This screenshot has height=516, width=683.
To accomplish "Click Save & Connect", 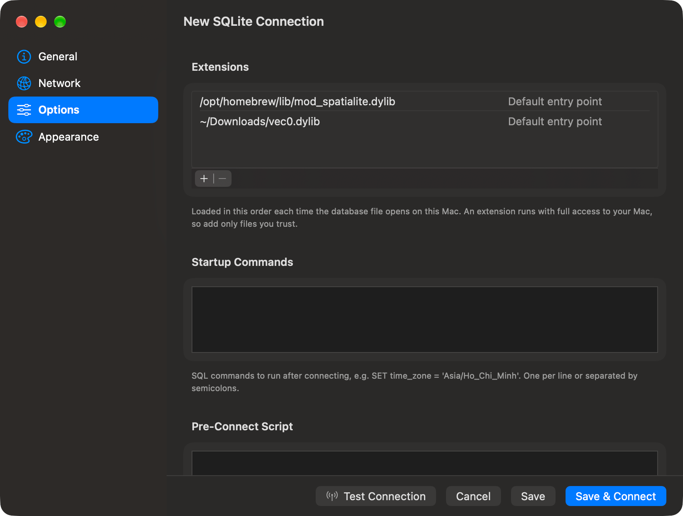I will (x=616, y=496).
